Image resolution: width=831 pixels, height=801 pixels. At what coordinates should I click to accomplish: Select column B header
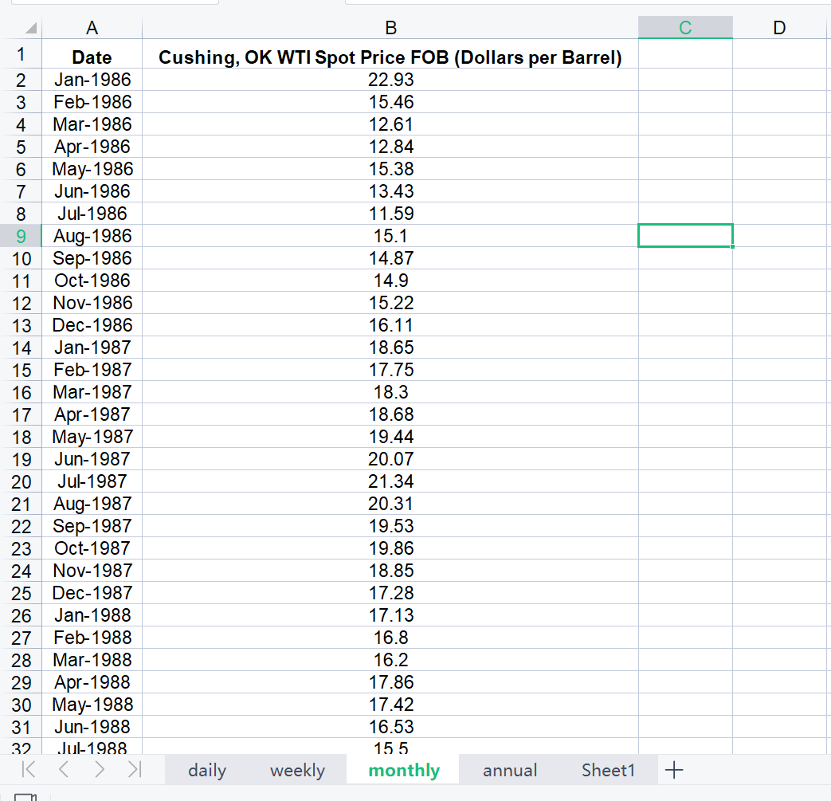pos(390,28)
